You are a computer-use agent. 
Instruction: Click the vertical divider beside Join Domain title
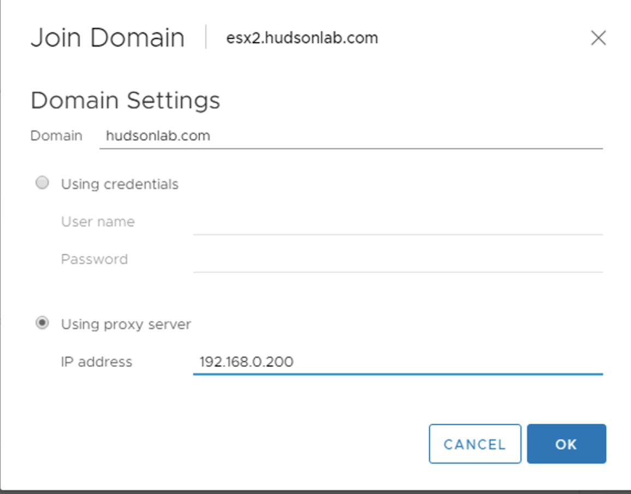coord(206,37)
